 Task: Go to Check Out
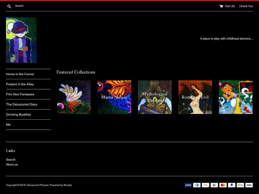pos(246,6)
